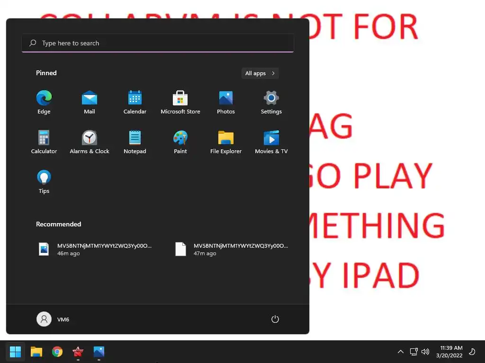The height and width of the screenshot is (363, 485).
Task: Open the volume tray icon
Action: pyautogui.click(x=425, y=352)
